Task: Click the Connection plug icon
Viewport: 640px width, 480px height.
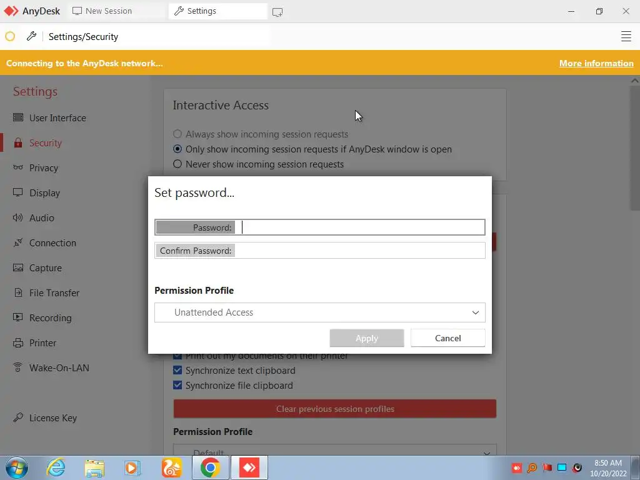Action: point(18,242)
